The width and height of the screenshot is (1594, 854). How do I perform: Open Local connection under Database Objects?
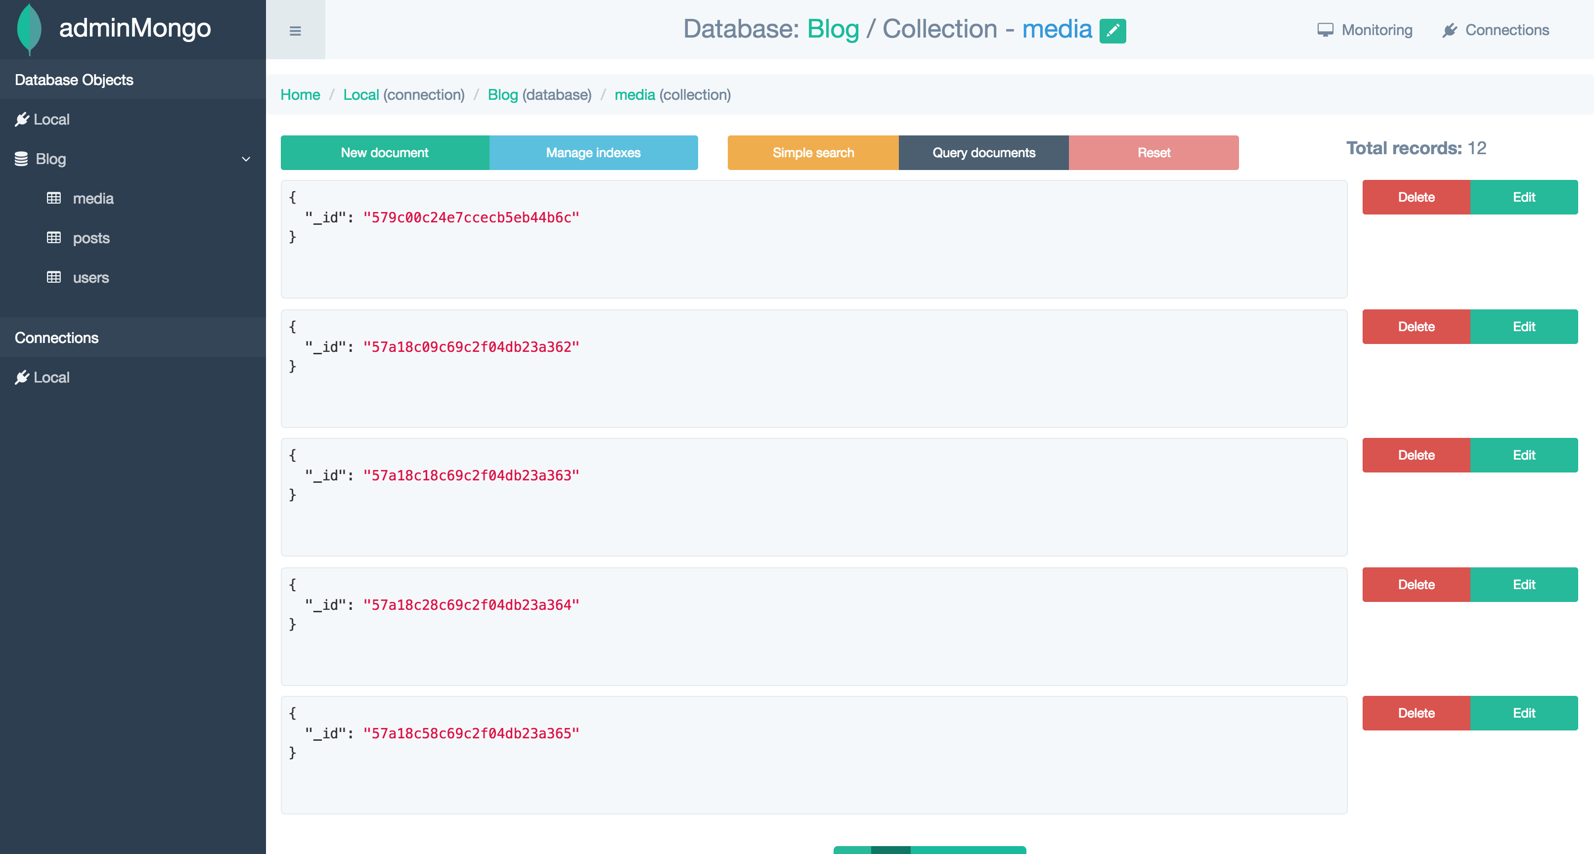[x=51, y=119]
